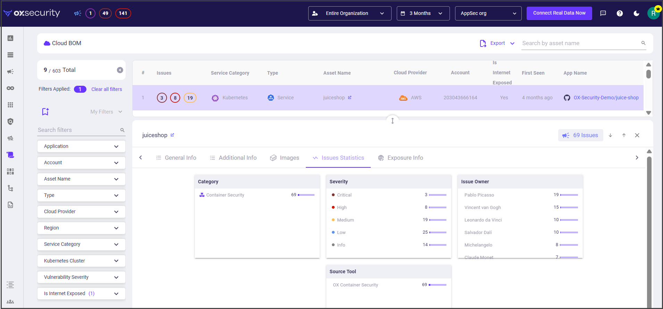Click the Search by asset name field
Image resolution: width=663 pixels, height=309 pixels.
pyautogui.click(x=580, y=43)
